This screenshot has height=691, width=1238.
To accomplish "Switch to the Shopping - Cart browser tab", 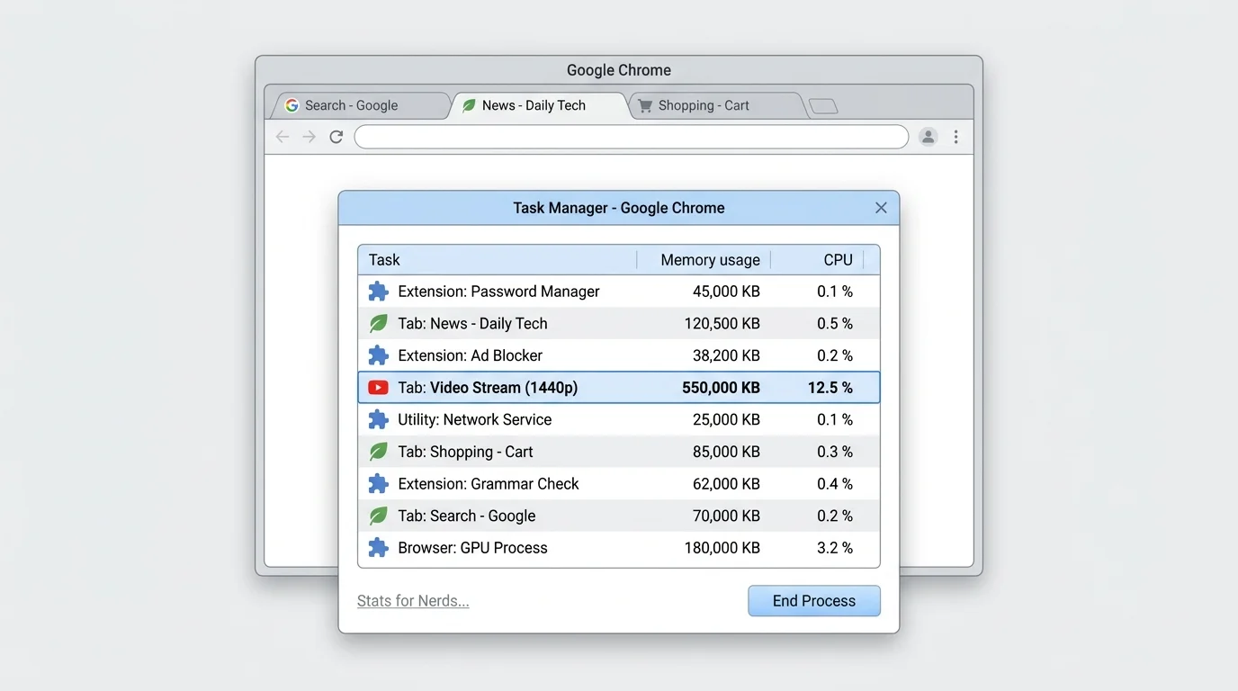I will tap(716, 105).
